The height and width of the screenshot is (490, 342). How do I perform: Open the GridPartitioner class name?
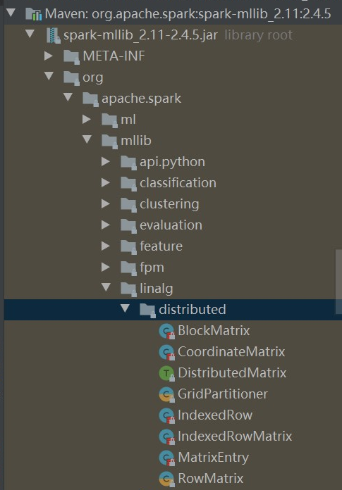[x=223, y=394]
